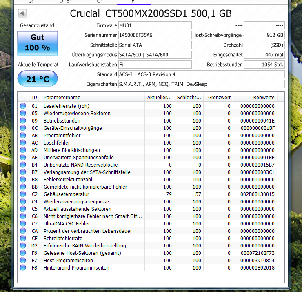Select status orb for Prozent der verbrauchten Lebensdauer
This screenshot has height=292, width=302.
[23, 231]
